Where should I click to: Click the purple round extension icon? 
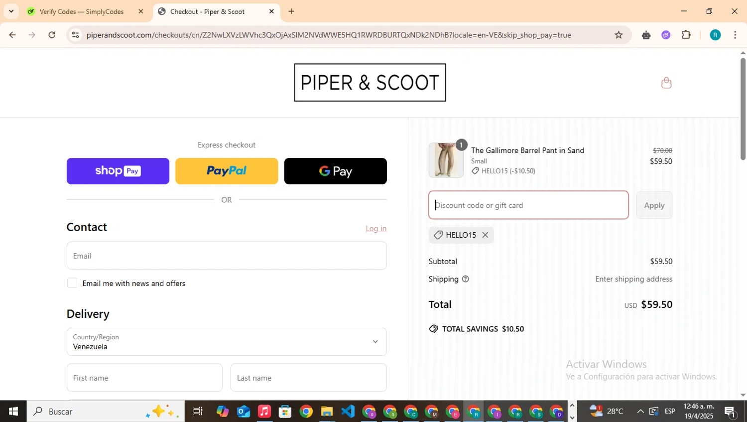[666, 35]
